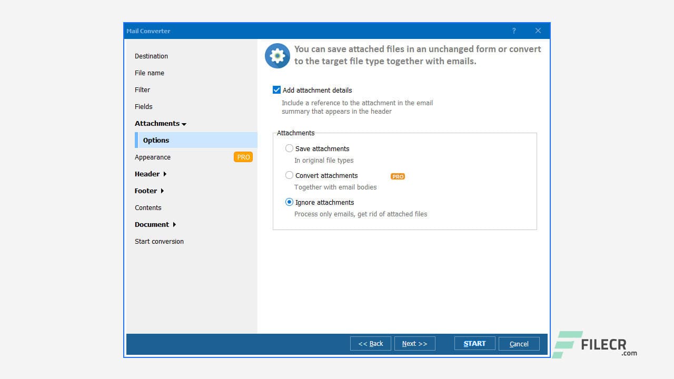Open the Filter page
This screenshot has height=379, width=674.
click(x=142, y=89)
